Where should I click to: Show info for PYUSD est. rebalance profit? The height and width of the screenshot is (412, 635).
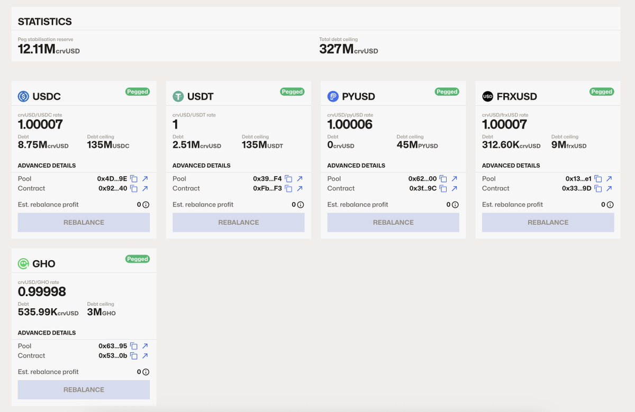click(x=455, y=205)
